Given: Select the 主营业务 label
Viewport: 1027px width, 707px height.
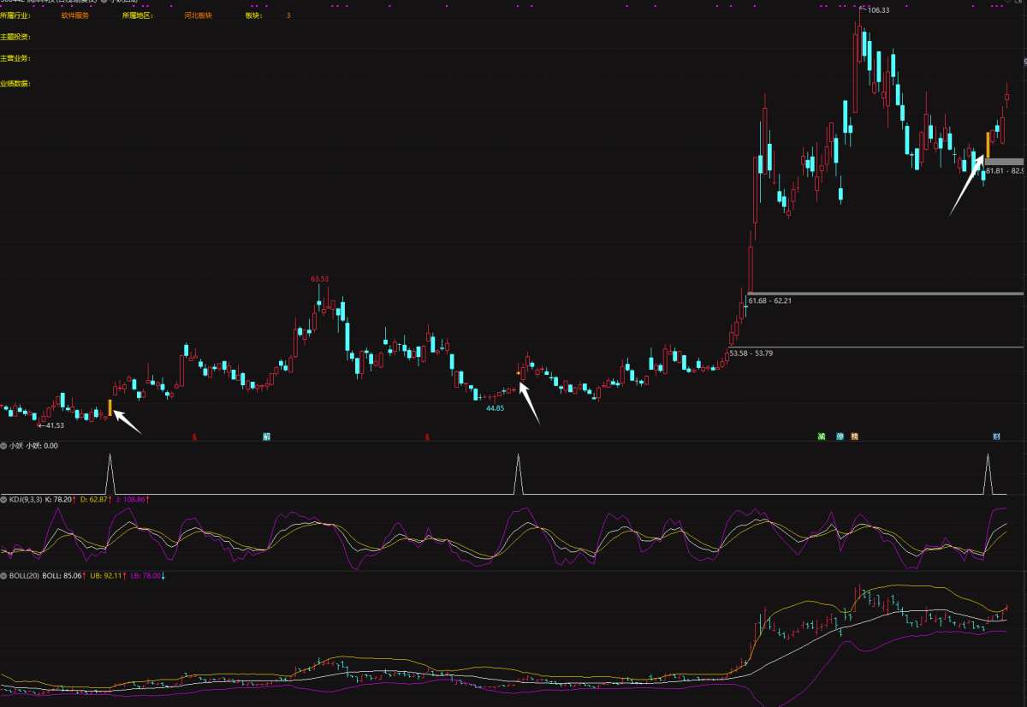Looking at the screenshot, I should click(x=15, y=58).
